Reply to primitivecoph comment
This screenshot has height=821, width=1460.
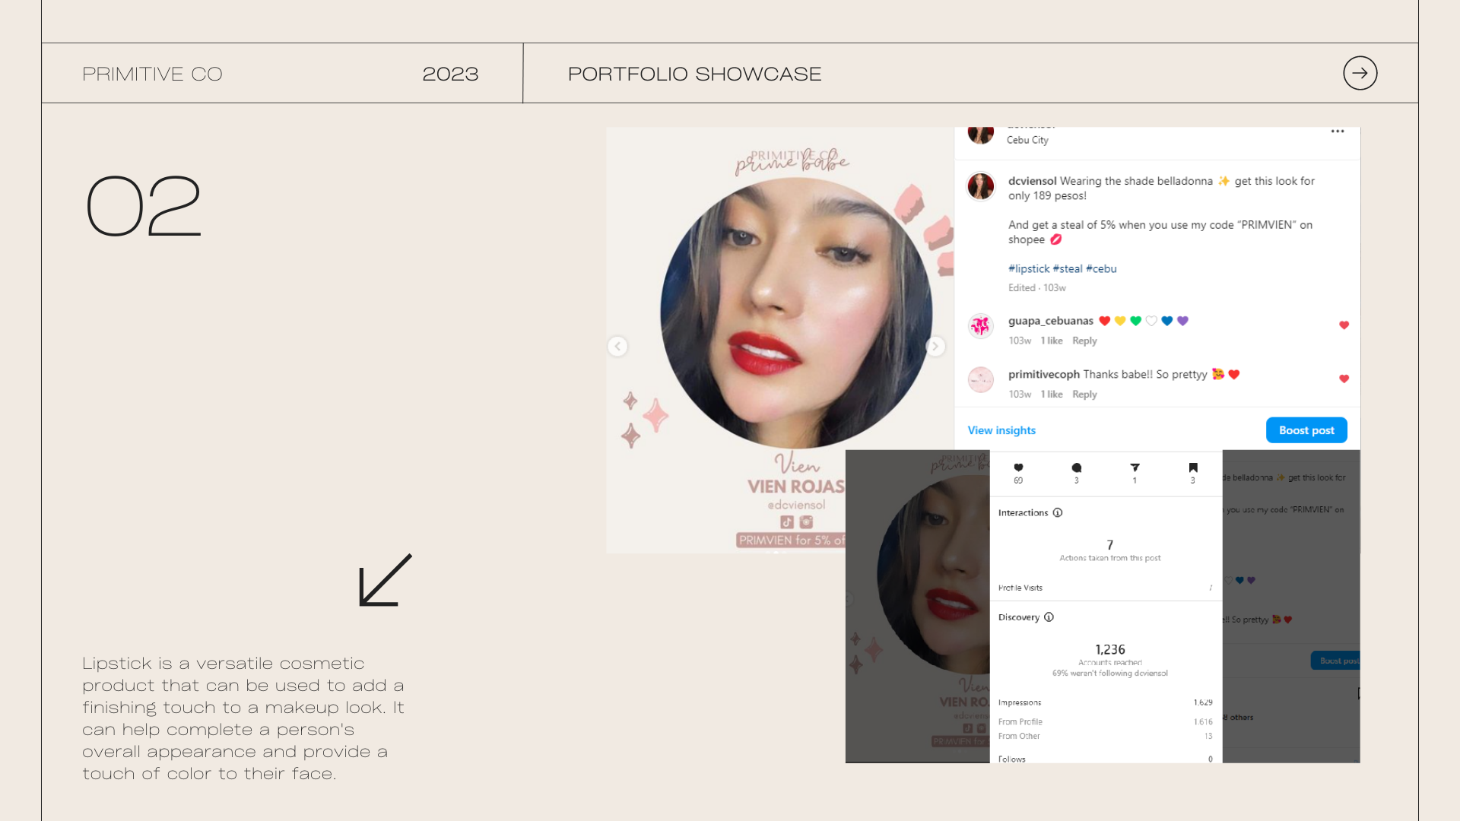(x=1084, y=394)
